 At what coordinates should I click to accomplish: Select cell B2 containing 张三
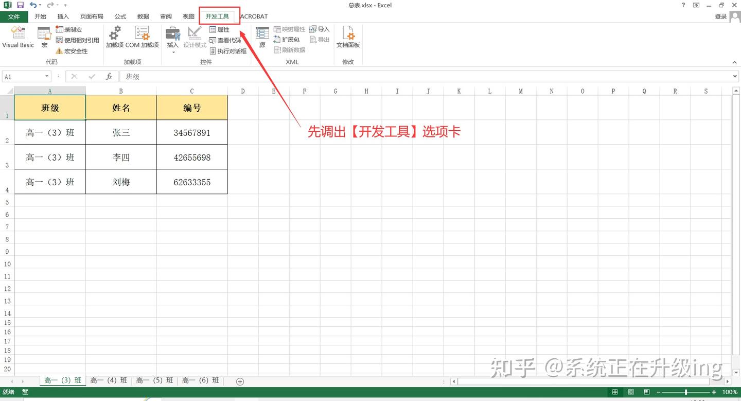(x=120, y=132)
